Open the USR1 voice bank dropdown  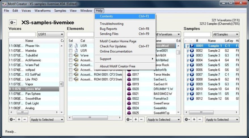[x=51, y=34]
